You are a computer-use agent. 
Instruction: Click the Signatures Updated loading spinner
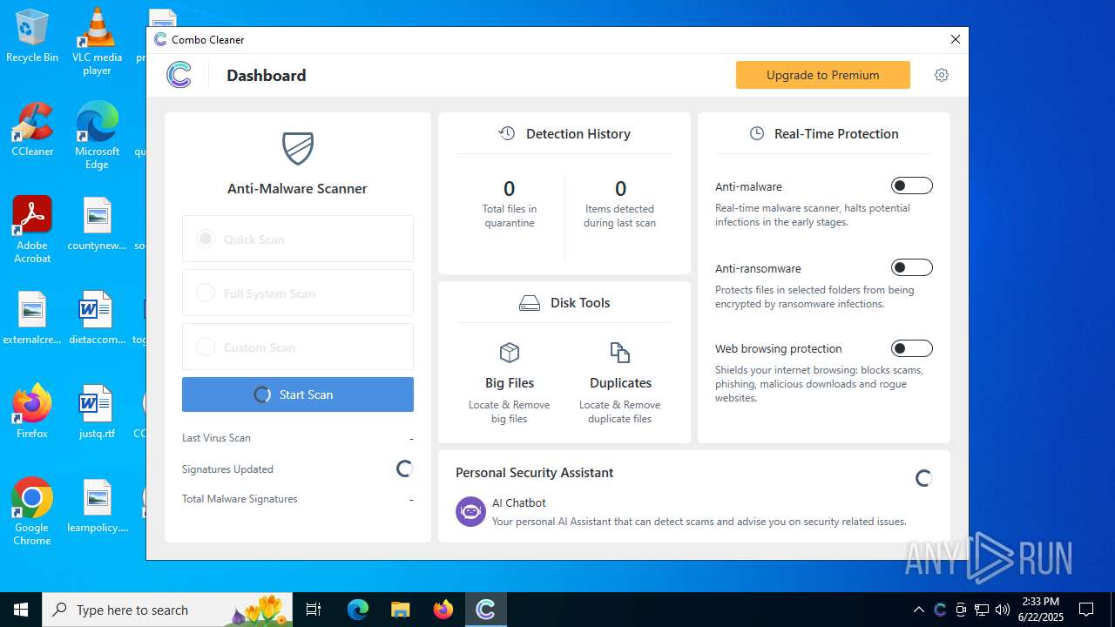tap(404, 469)
